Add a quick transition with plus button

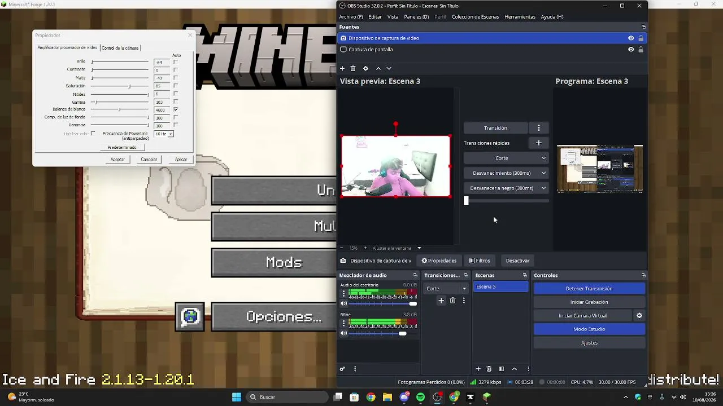tap(538, 143)
